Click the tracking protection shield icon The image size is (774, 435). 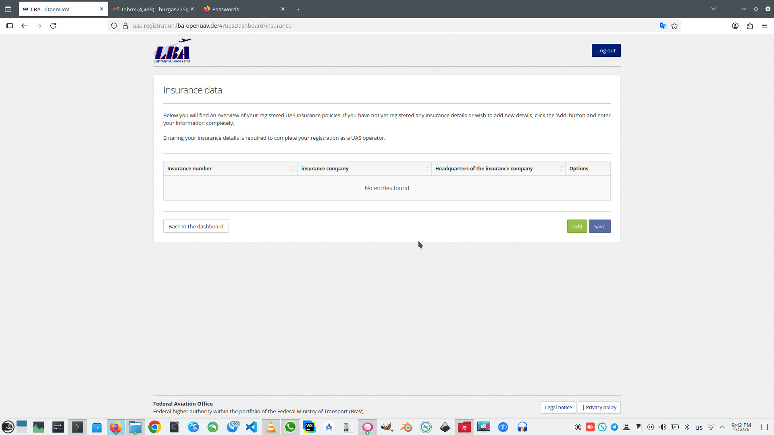click(114, 26)
